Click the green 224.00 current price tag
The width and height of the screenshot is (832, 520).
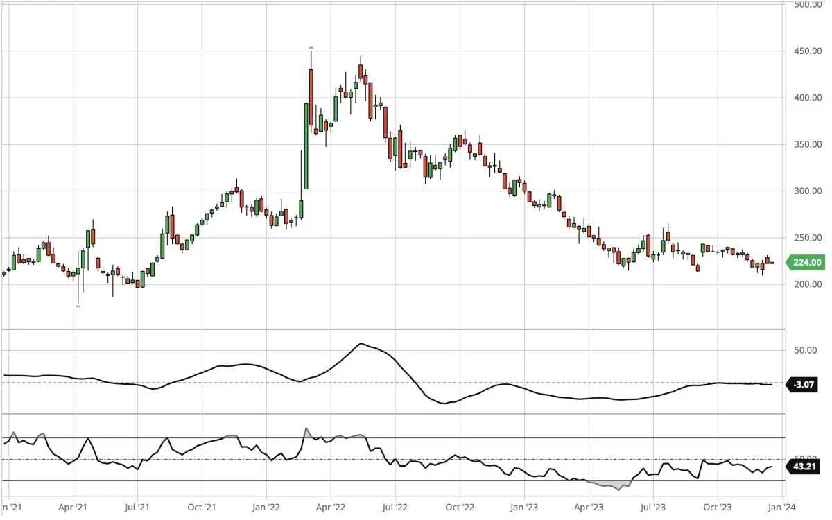click(806, 262)
